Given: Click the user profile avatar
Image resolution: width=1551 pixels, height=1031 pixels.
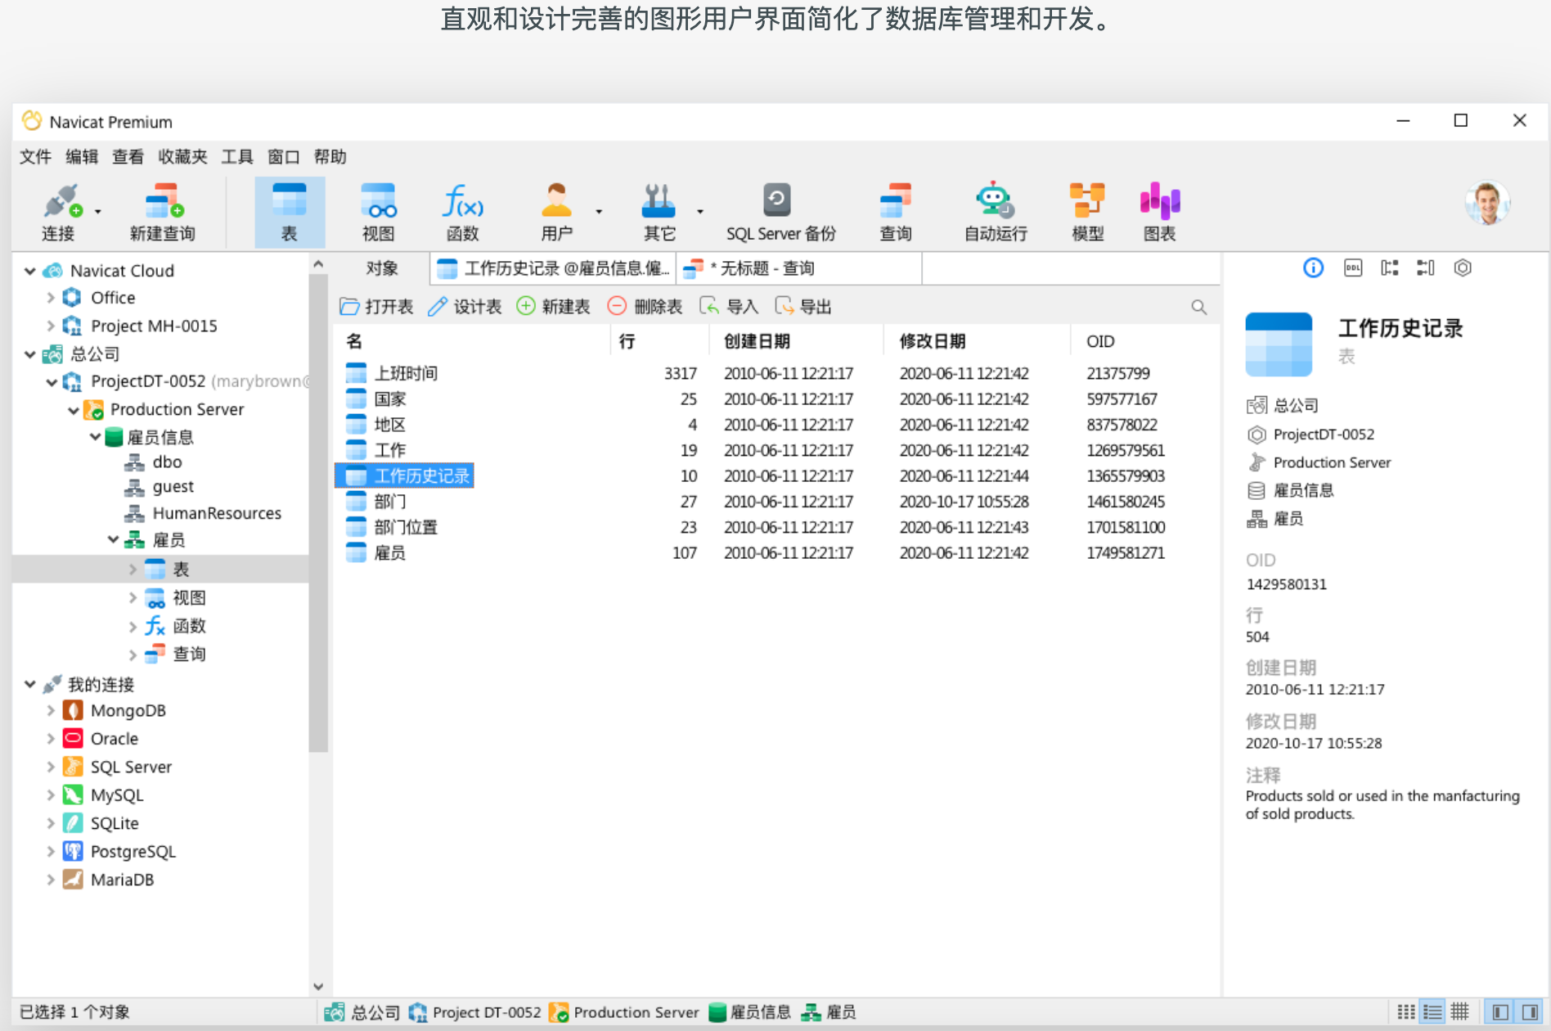Looking at the screenshot, I should point(1486,203).
